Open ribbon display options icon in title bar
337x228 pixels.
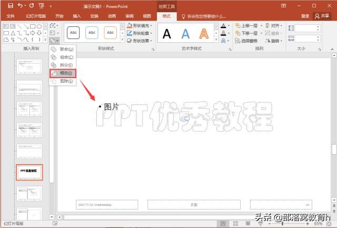(284, 6)
